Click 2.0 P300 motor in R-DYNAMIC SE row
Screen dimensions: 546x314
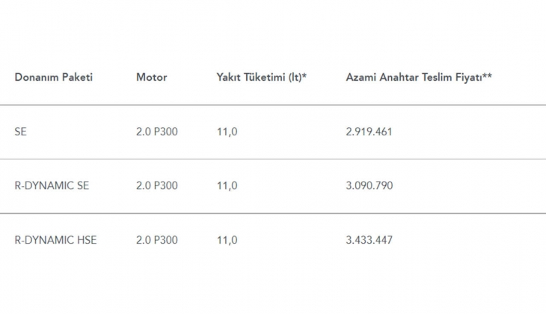click(x=157, y=185)
